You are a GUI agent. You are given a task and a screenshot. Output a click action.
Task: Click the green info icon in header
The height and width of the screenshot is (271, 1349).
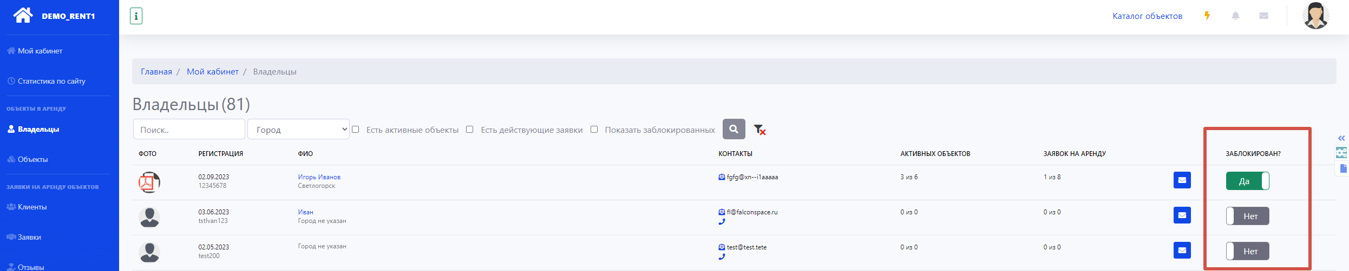coord(136,16)
